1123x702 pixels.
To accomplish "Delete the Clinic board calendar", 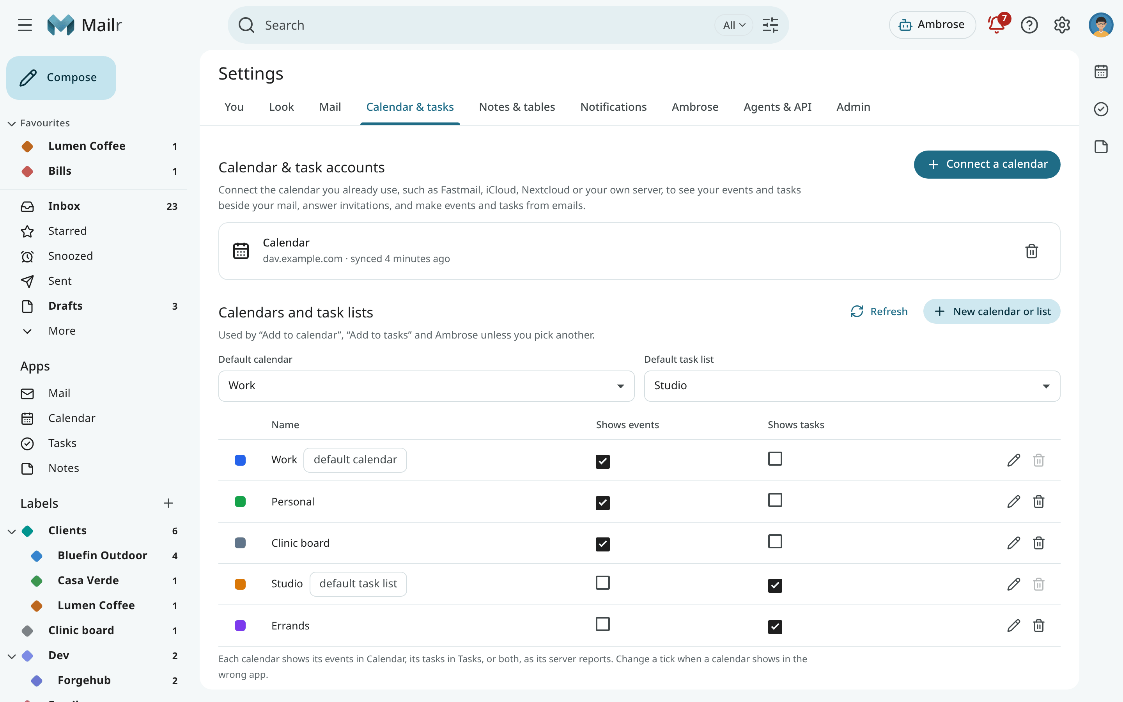I will point(1038,543).
